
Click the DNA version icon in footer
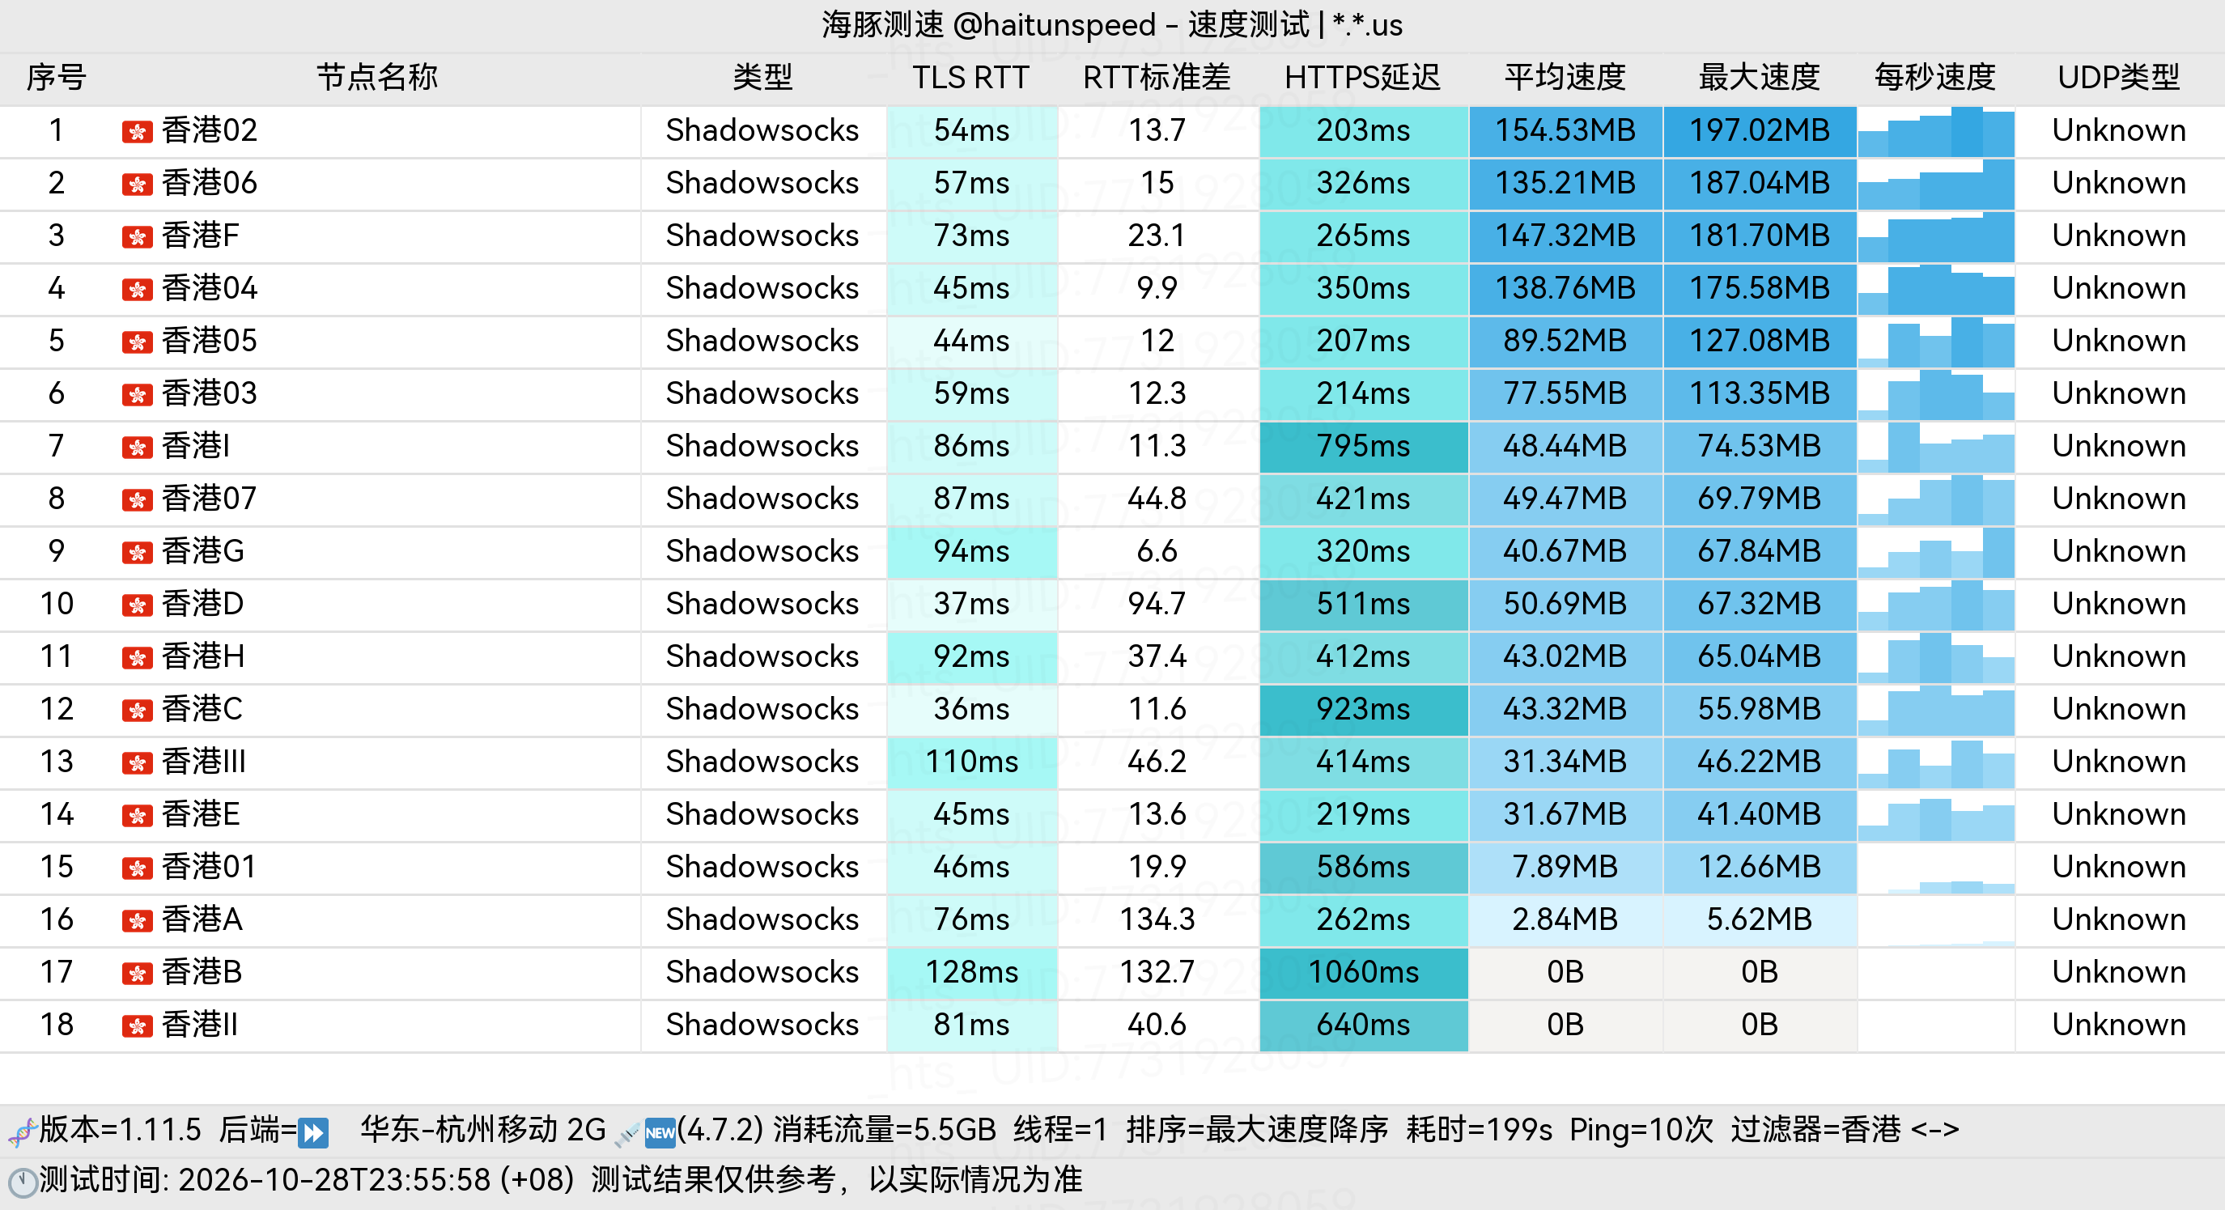click(22, 1131)
